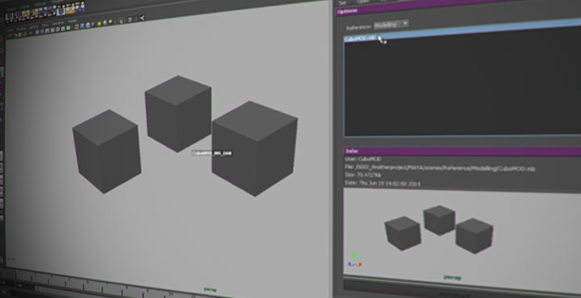581x298 pixels.
Task: Toggle the circular camera icon near toolbar end
Action: coord(129,19)
